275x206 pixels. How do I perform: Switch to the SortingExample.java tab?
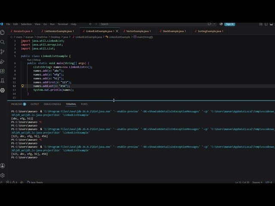(209, 31)
